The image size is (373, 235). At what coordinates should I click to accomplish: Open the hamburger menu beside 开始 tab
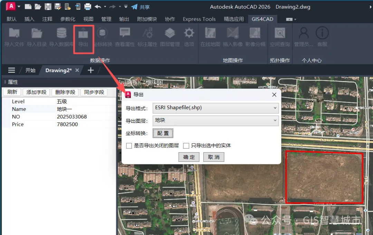point(11,70)
